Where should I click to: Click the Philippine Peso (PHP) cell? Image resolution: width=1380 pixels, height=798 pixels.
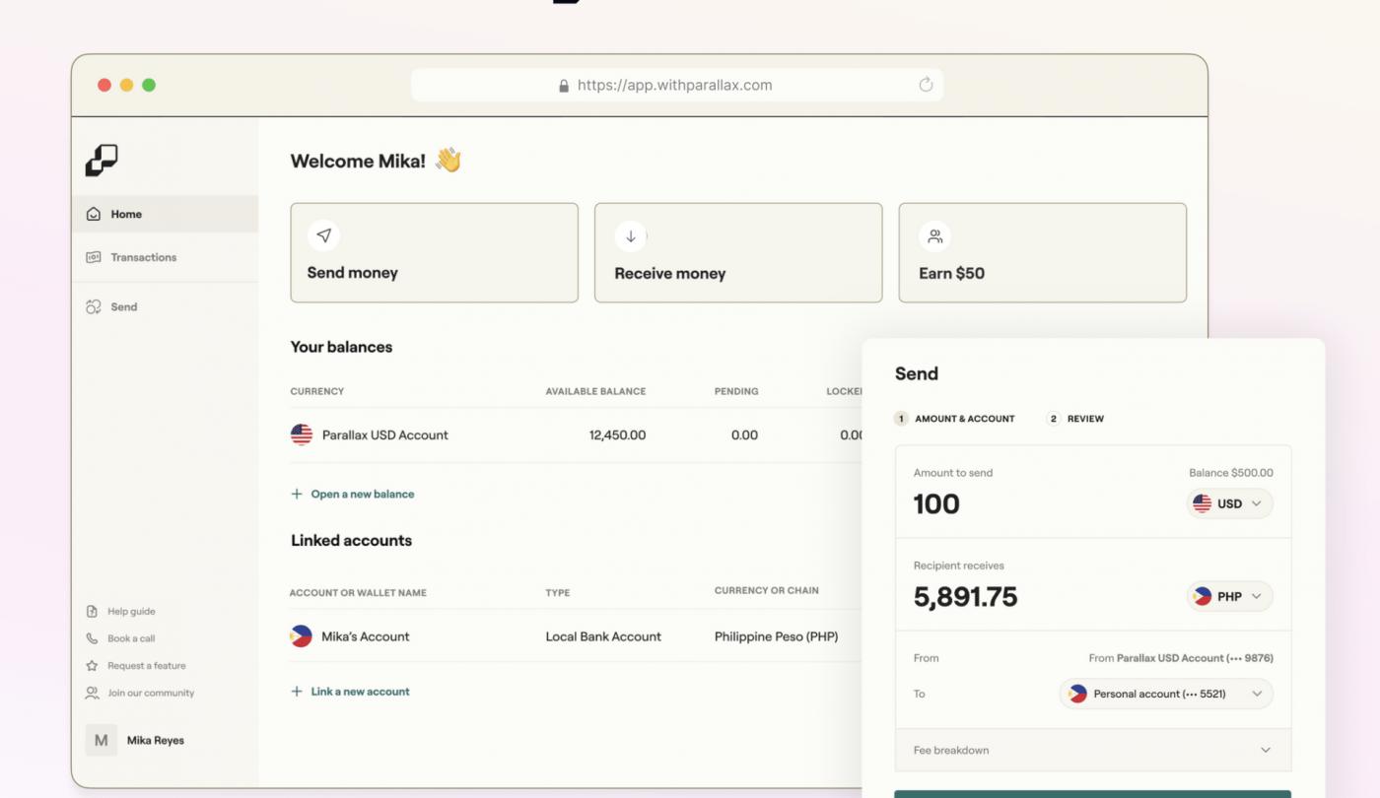(776, 636)
